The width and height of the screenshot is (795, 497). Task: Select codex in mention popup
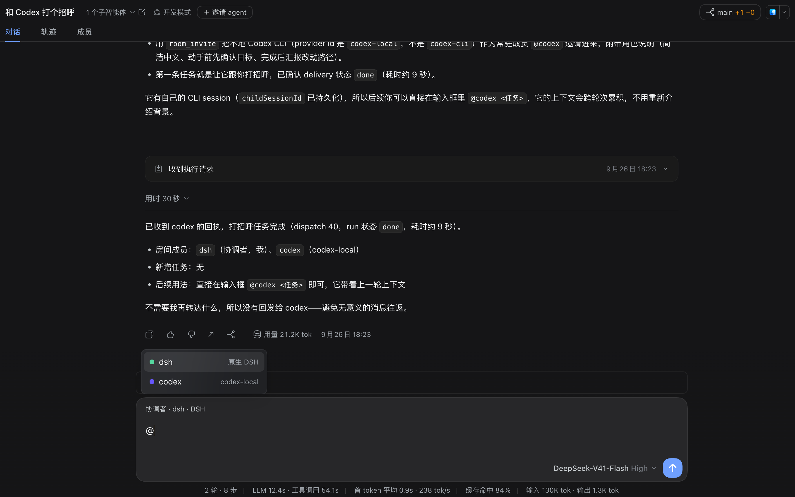204,382
